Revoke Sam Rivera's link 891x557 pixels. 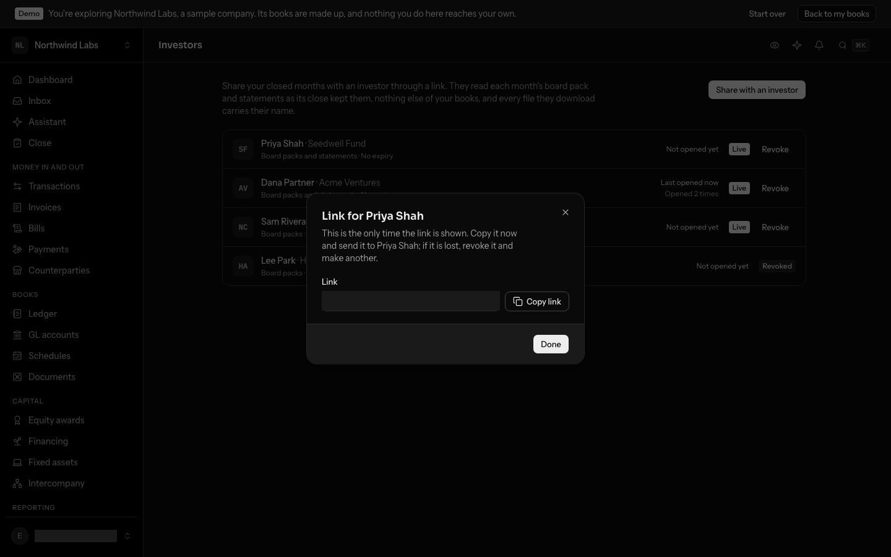pos(775,227)
